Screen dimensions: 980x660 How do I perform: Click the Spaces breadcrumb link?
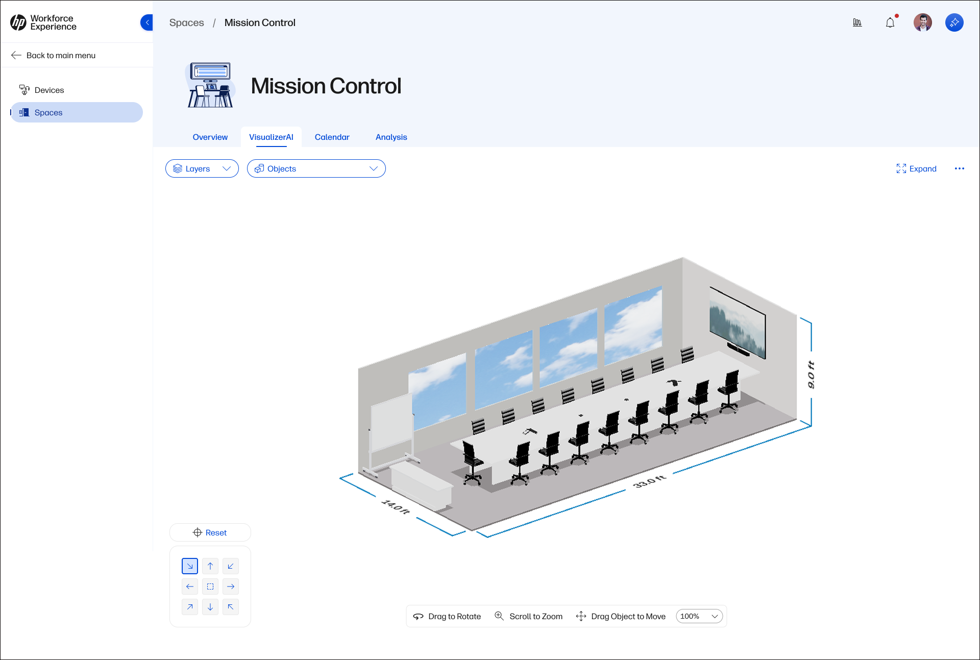(x=186, y=22)
